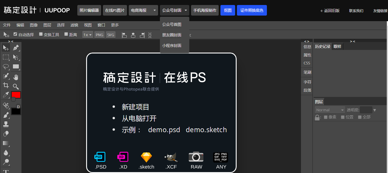Click the 透明度 opacity input field
The image size is (388, 173).
[366, 110]
